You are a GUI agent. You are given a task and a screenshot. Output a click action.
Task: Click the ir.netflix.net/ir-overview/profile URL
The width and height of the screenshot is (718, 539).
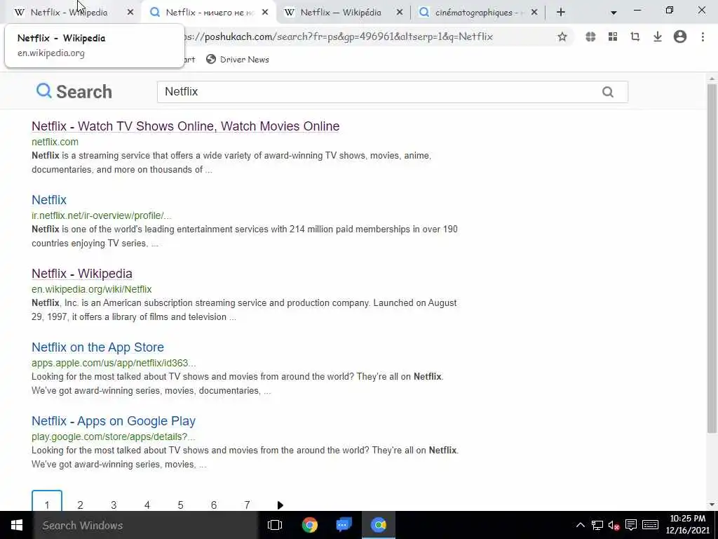(x=102, y=215)
